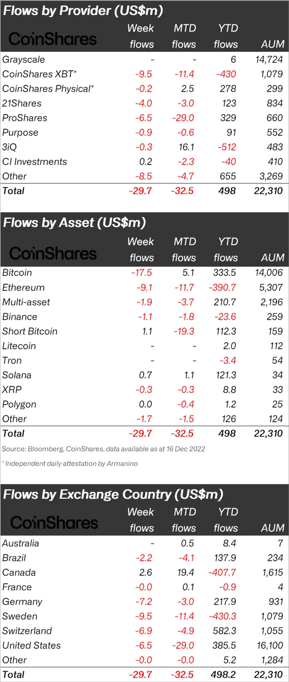Select the Short Bitcoin row label
The image size is (289, 682).
pos(30,331)
